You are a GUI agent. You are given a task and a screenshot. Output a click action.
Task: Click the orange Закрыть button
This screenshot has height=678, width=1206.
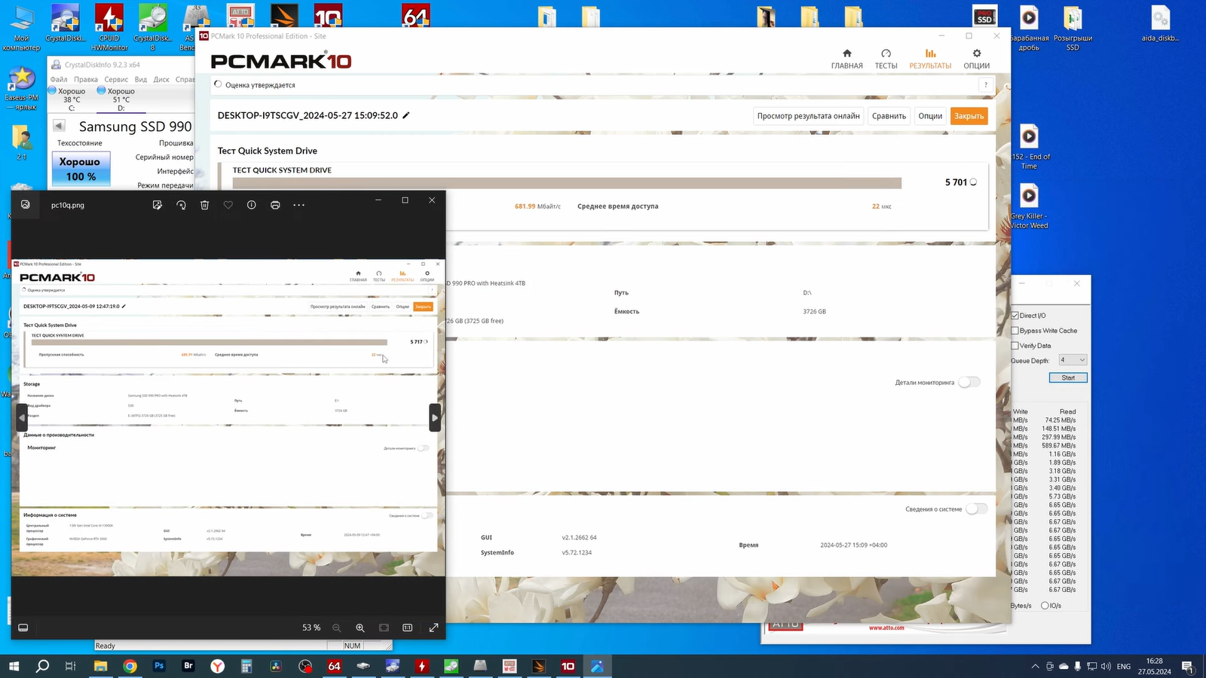click(969, 116)
